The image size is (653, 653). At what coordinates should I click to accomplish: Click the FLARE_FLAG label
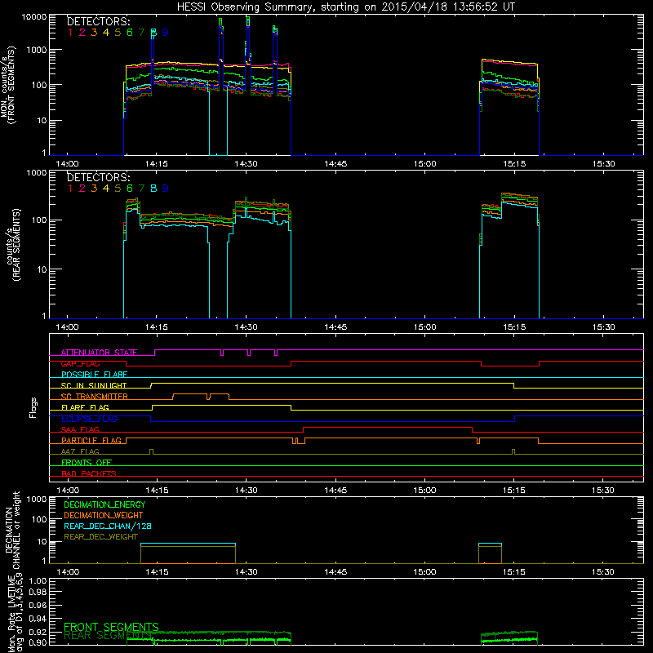coord(85,407)
